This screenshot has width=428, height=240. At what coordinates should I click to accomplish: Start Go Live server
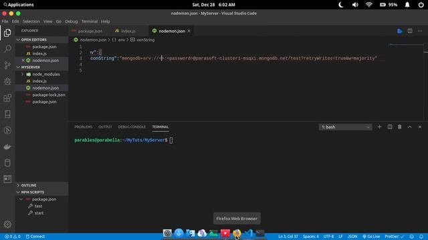(371, 237)
